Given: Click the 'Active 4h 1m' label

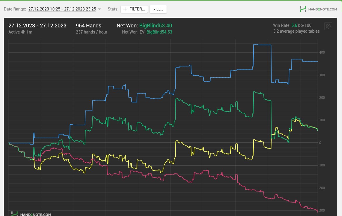Looking at the screenshot, I should tap(20, 32).
